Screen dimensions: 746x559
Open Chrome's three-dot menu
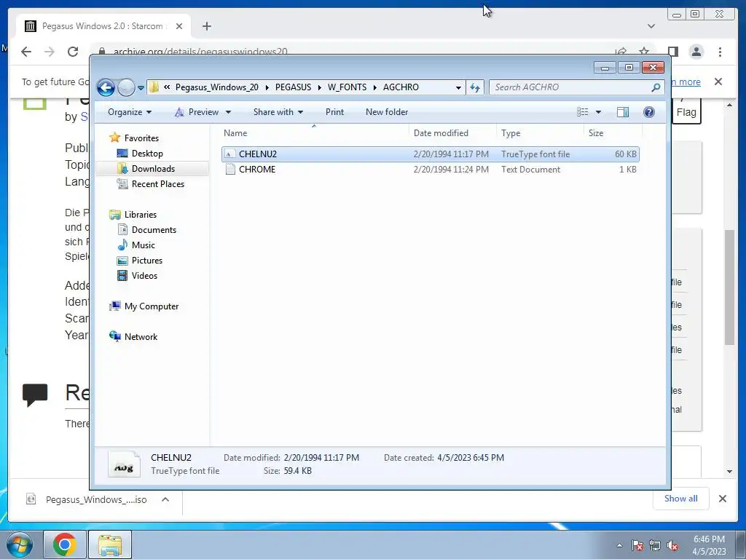coord(720,52)
